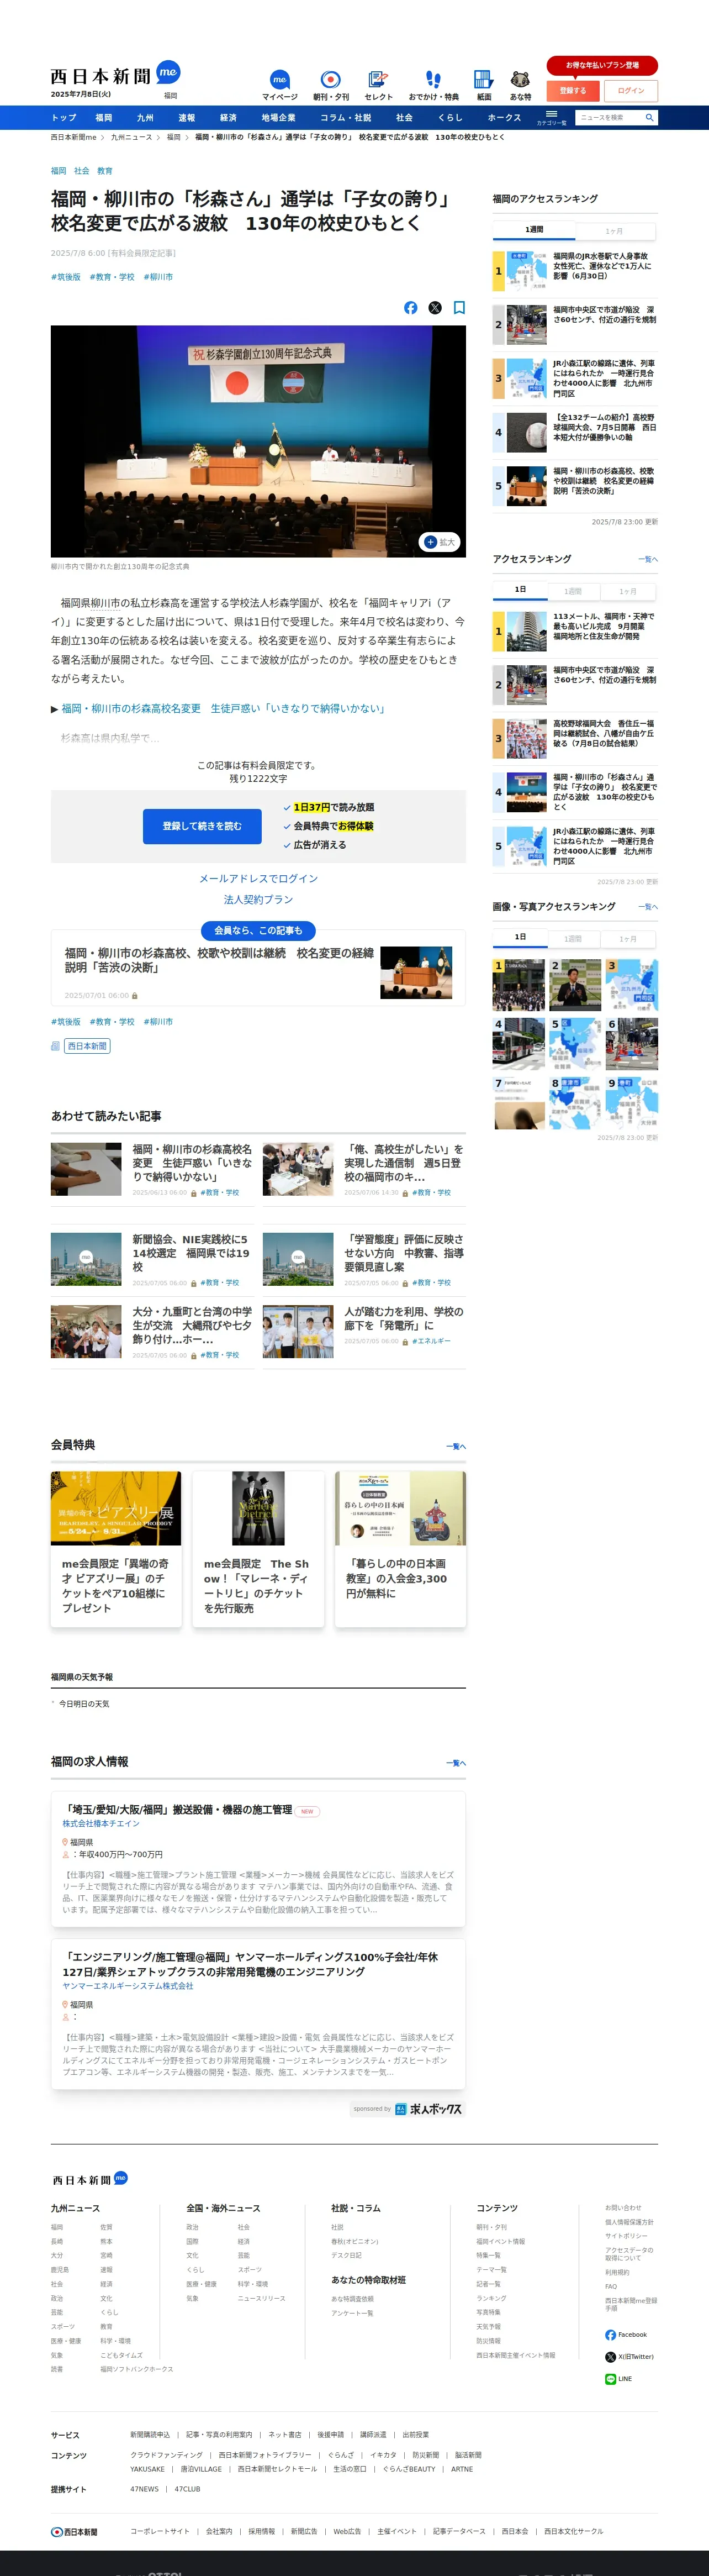This screenshot has height=2576, width=709.
Task: Switch 画像・写真アクセスランキング to 1ヶ月 tab
Action: coord(627,939)
